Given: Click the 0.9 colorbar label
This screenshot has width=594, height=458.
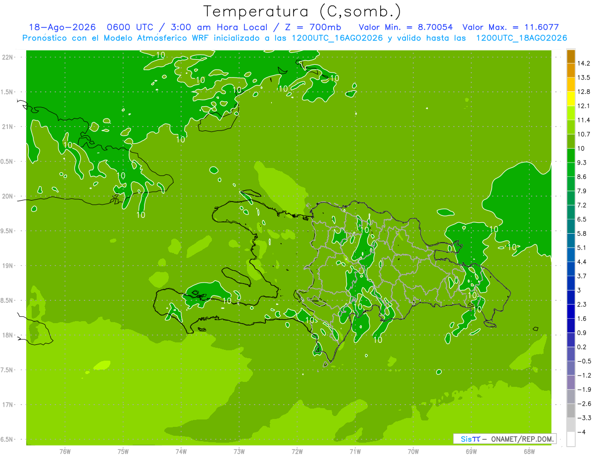Looking at the screenshot, I should point(582,333).
